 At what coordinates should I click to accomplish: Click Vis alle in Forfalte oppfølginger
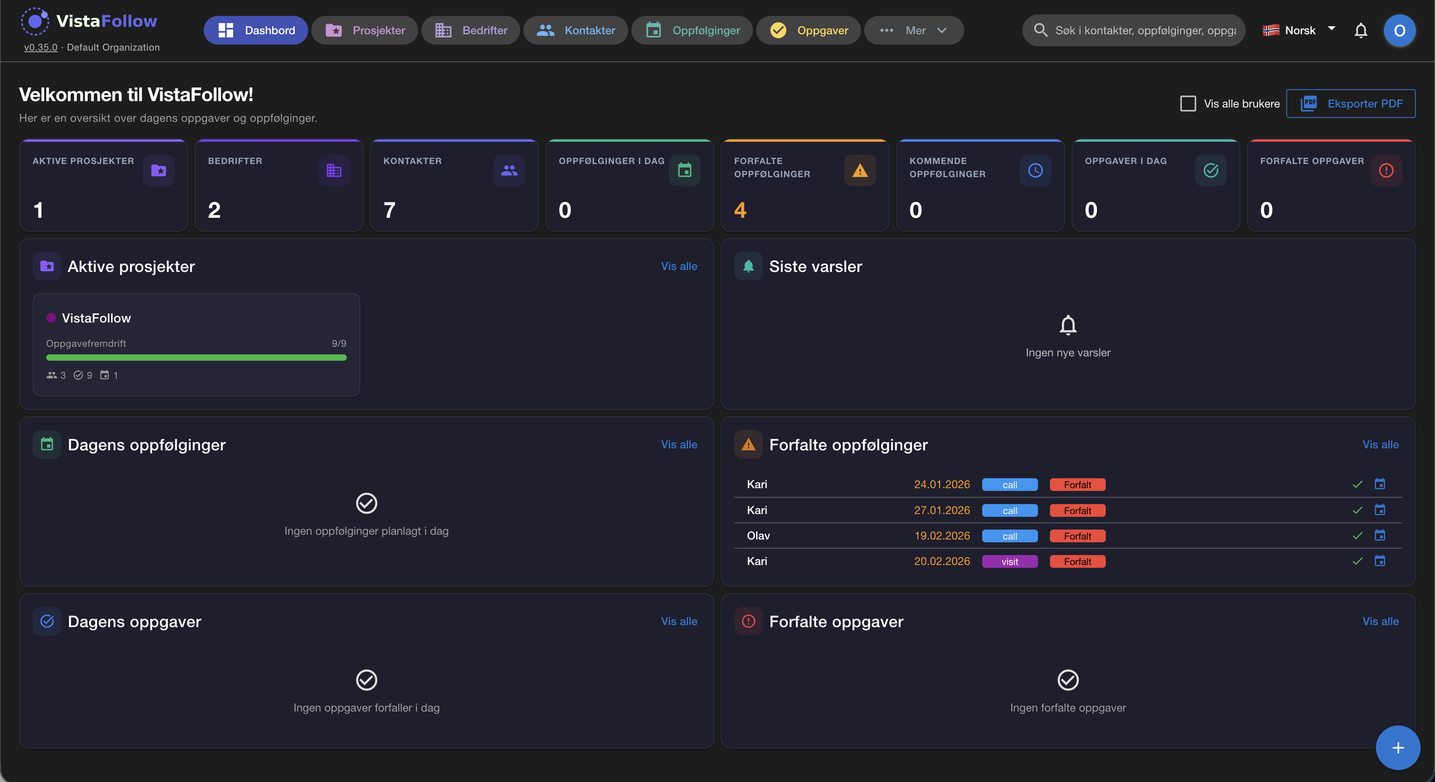pyautogui.click(x=1380, y=444)
